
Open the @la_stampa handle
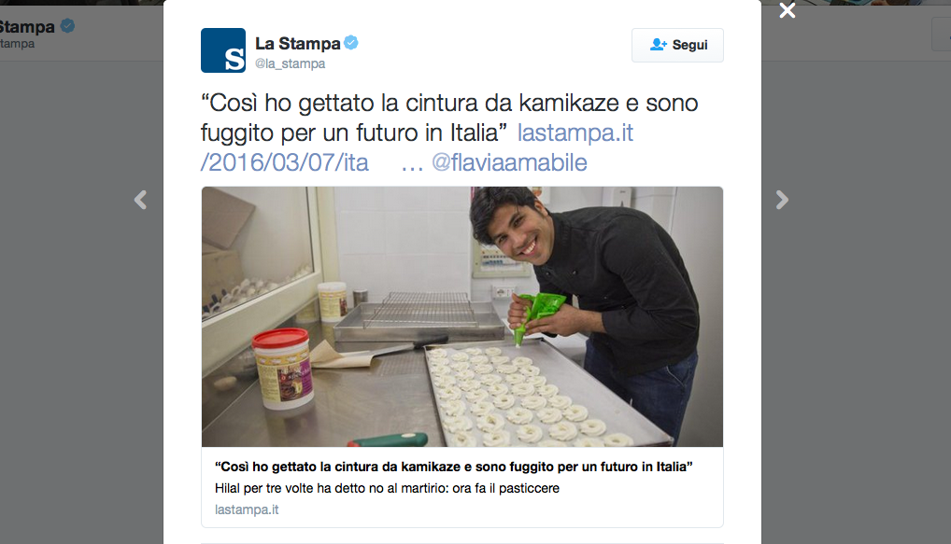point(290,63)
